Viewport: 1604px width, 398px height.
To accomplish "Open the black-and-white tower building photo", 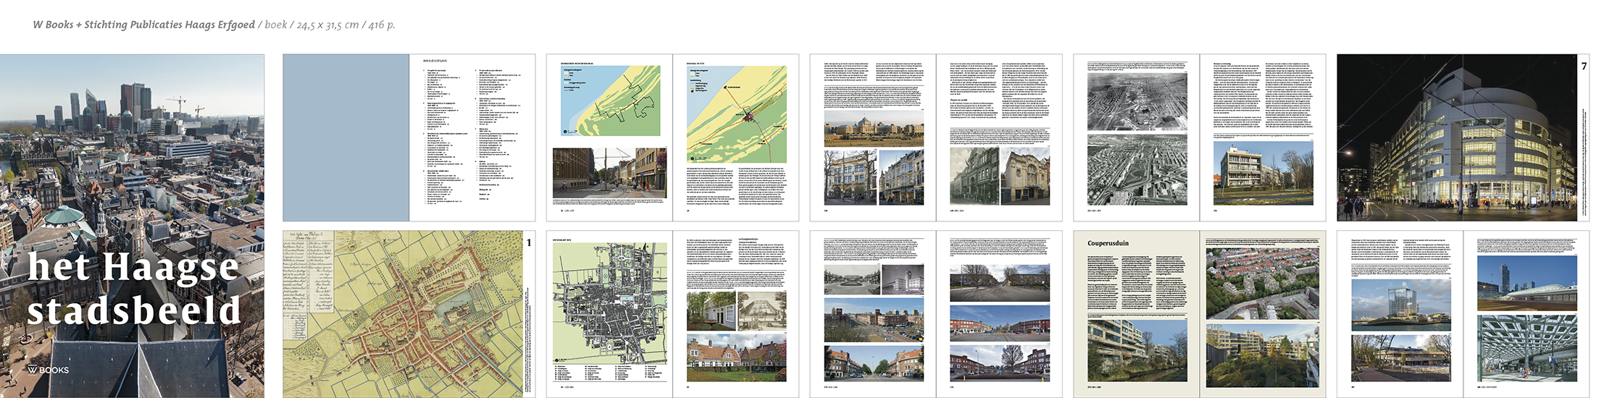I will point(903,279).
